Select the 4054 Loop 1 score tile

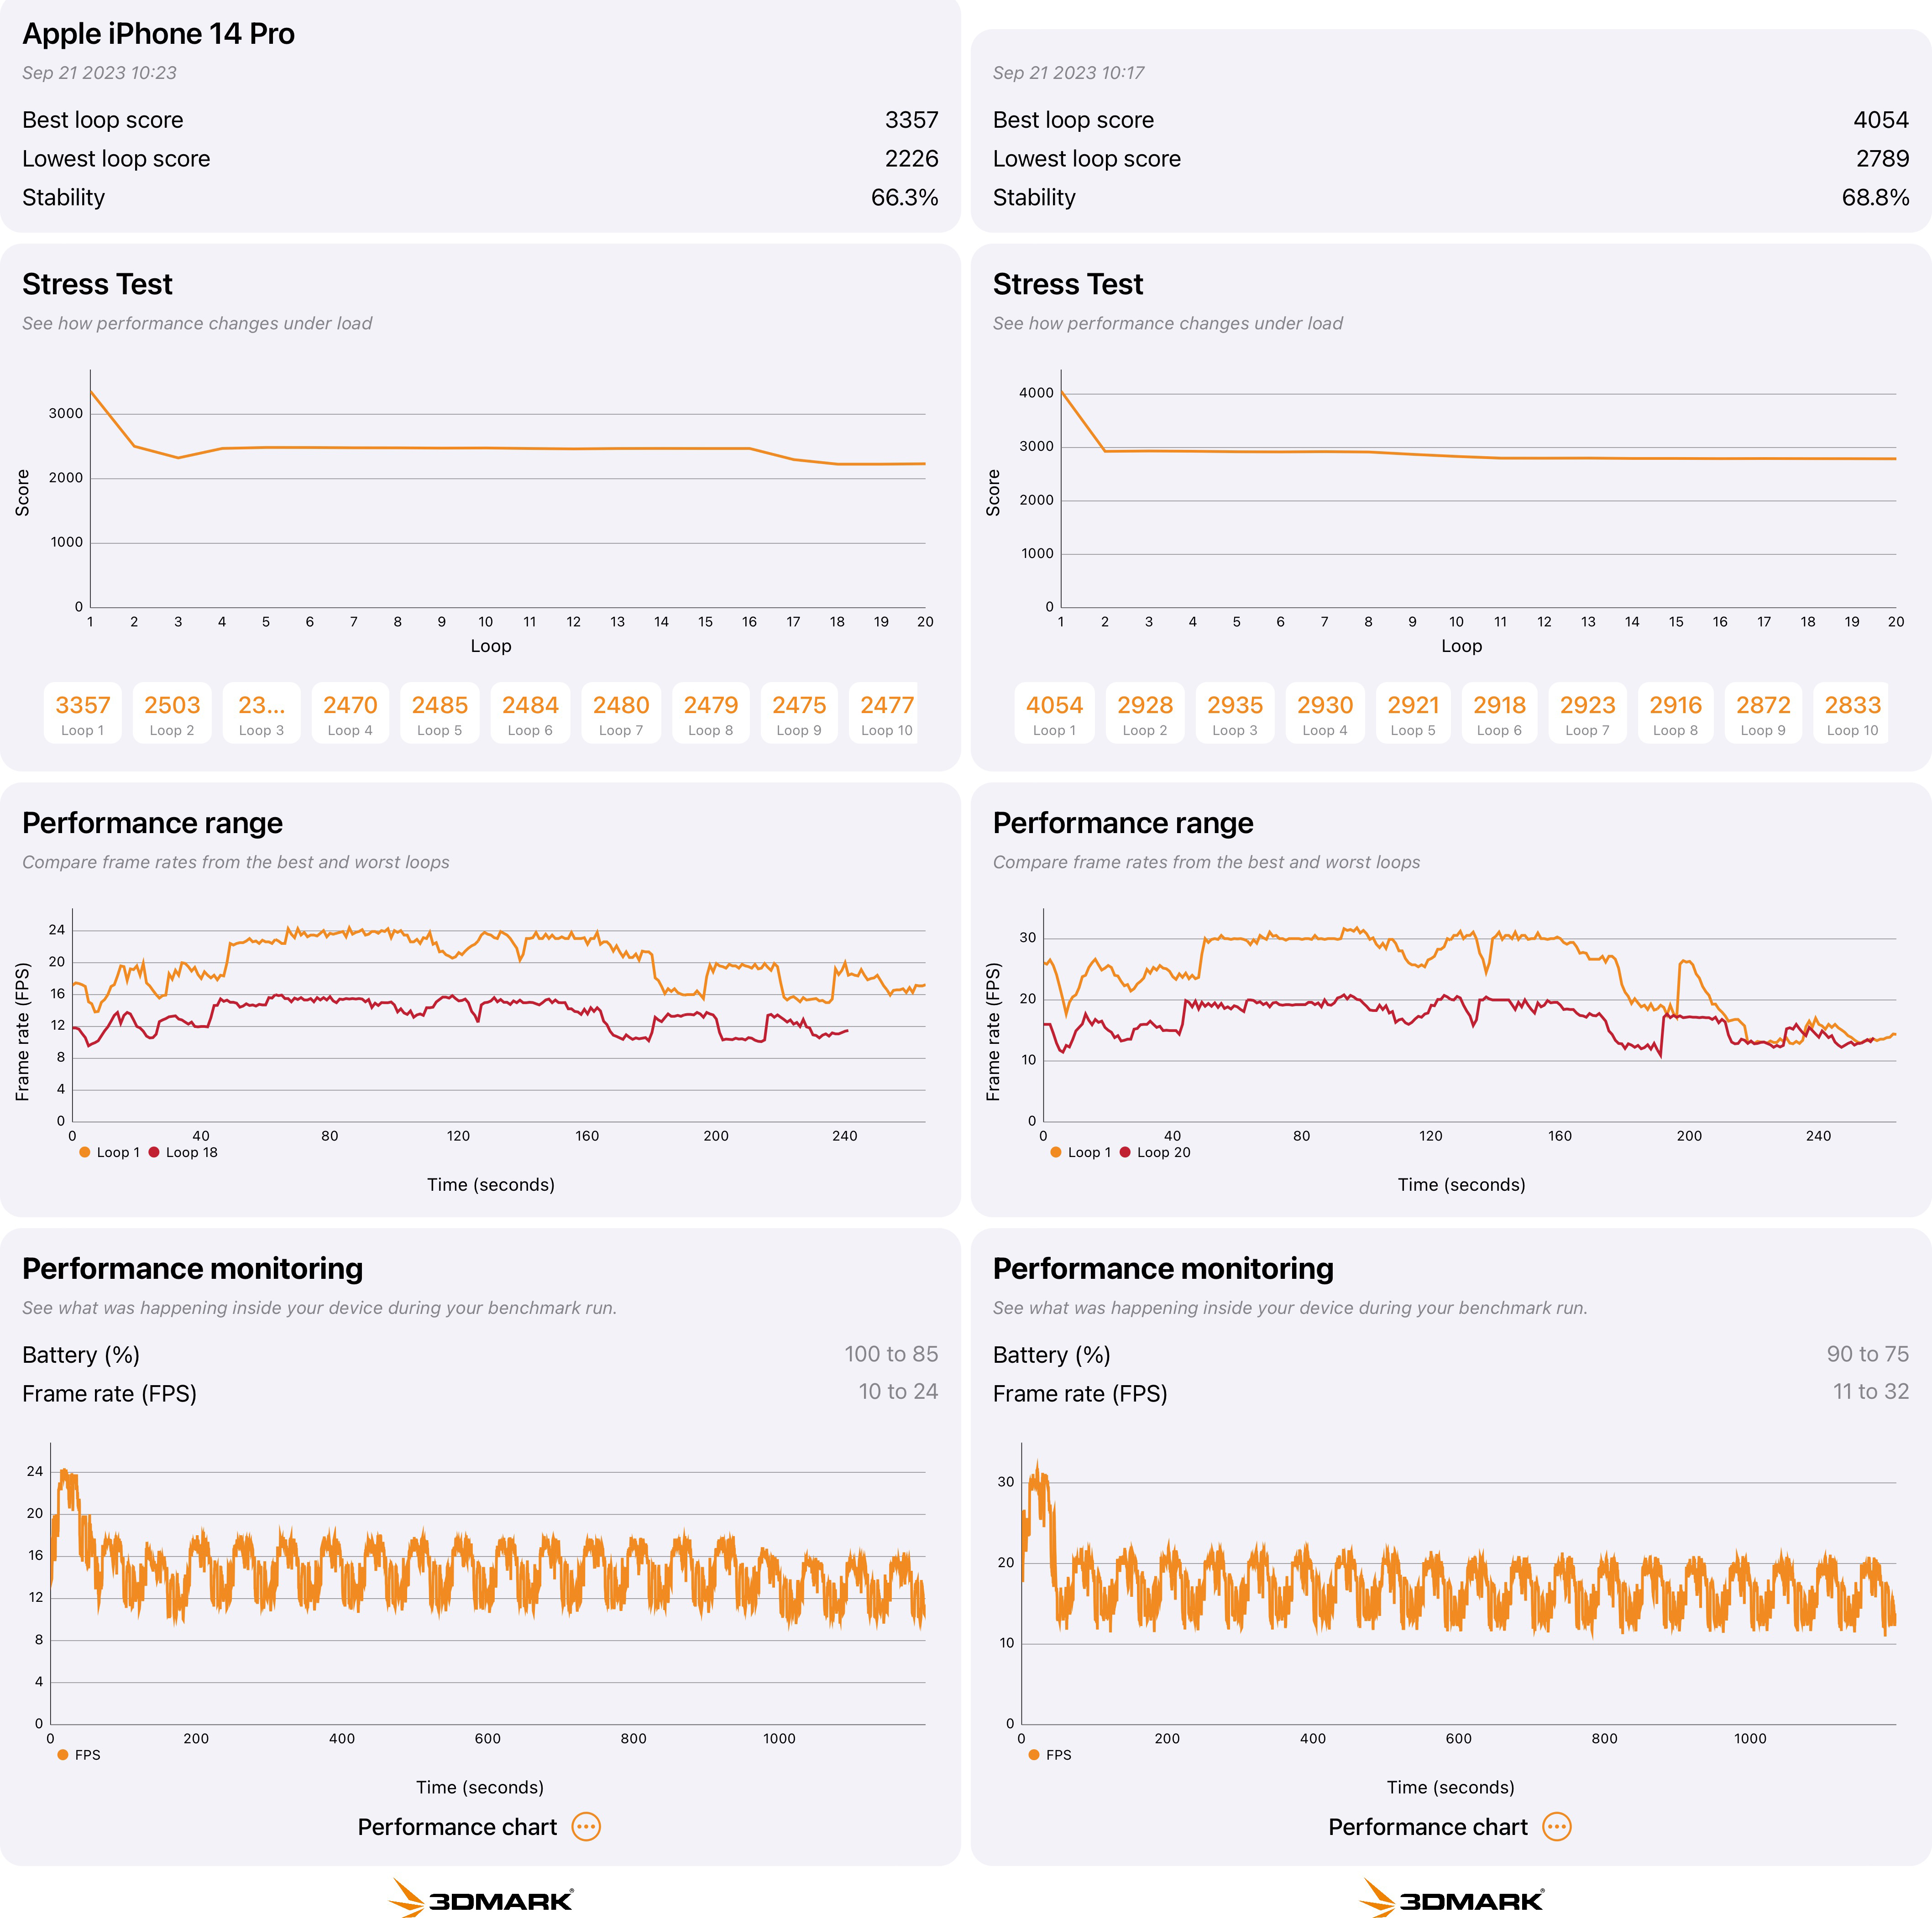pos(1054,714)
